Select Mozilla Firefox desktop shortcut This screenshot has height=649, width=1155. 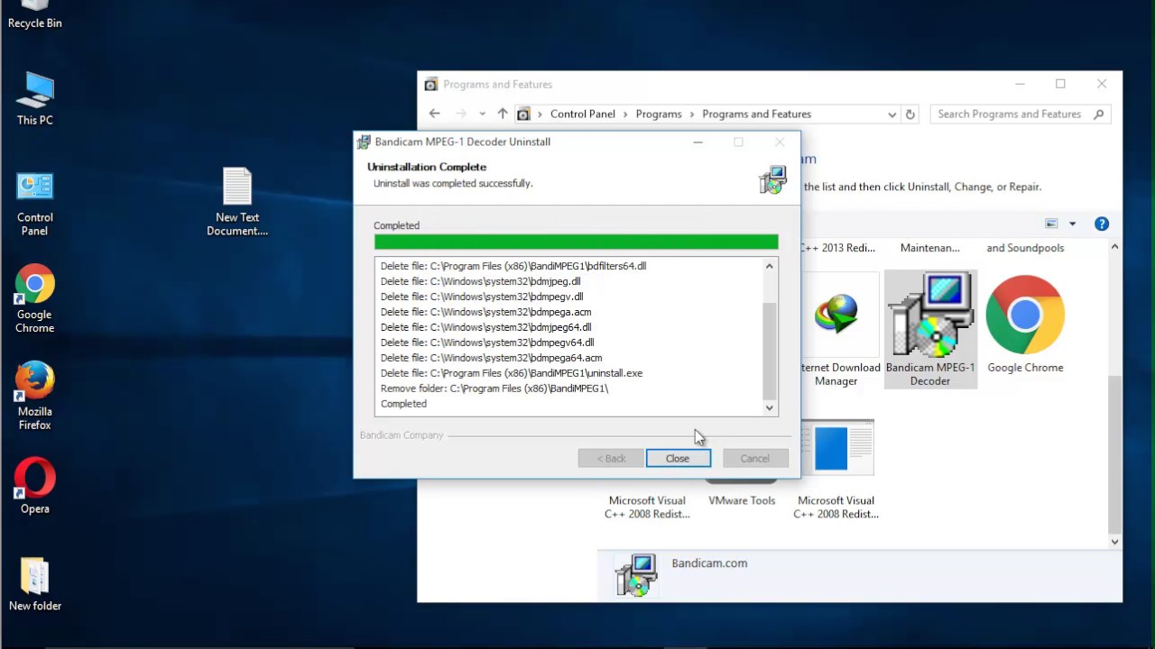34,396
